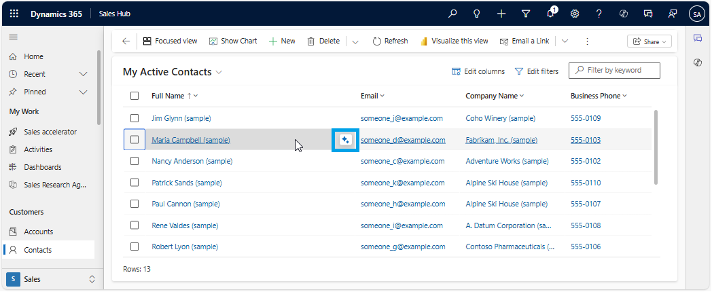Click the Copilot sparkle icon on Maria Campbell row
Image resolution: width=712 pixels, height=292 pixels.
coord(345,140)
